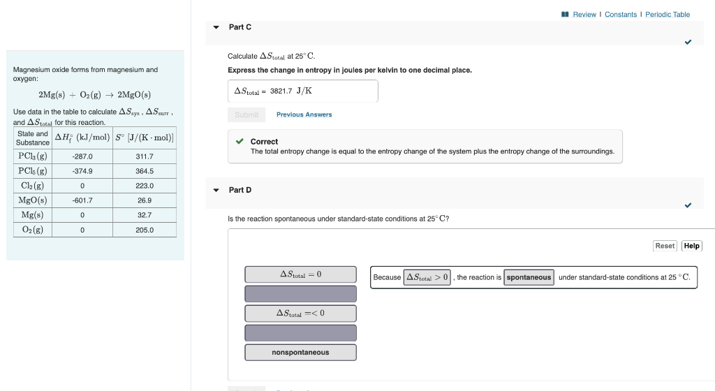Click the 205.0 entropy value

[145, 230]
